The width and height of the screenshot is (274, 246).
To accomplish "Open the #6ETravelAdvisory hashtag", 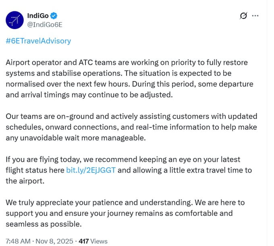I will pos(38,41).
